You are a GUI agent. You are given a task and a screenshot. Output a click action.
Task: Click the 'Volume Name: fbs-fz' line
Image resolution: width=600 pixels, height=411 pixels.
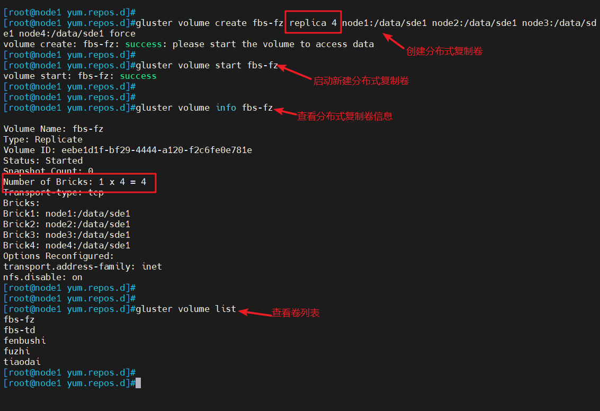point(53,129)
